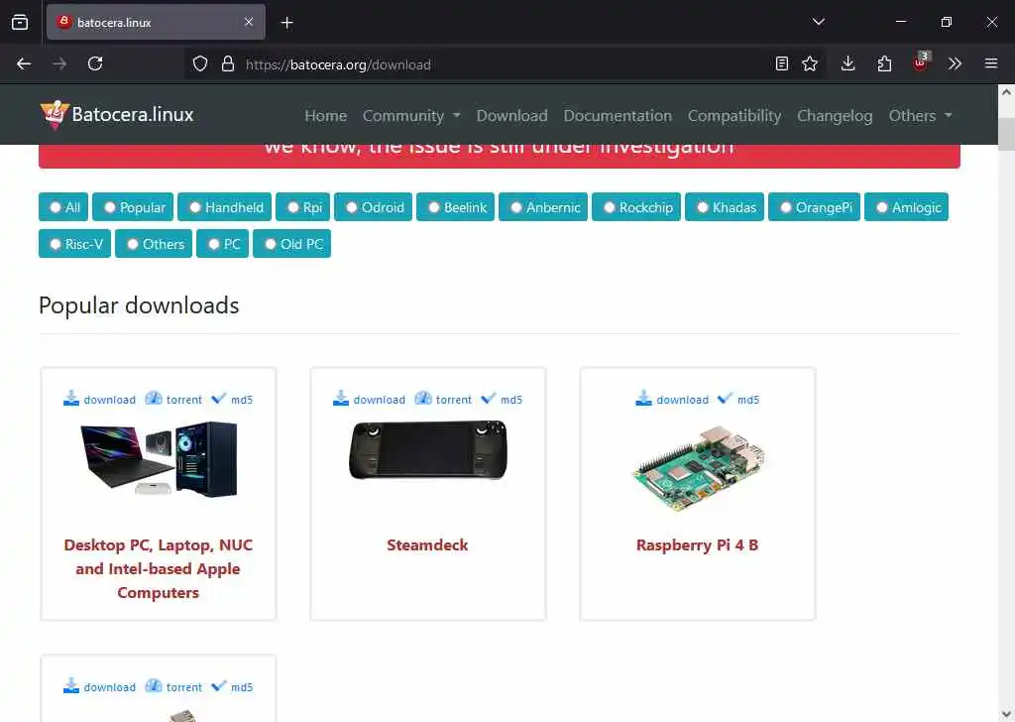Click the Desktop PC download icon link

tap(100, 399)
